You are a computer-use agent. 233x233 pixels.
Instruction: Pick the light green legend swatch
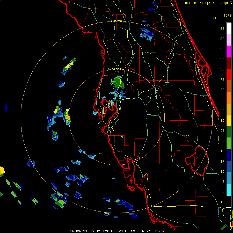click(x=229, y=143)
